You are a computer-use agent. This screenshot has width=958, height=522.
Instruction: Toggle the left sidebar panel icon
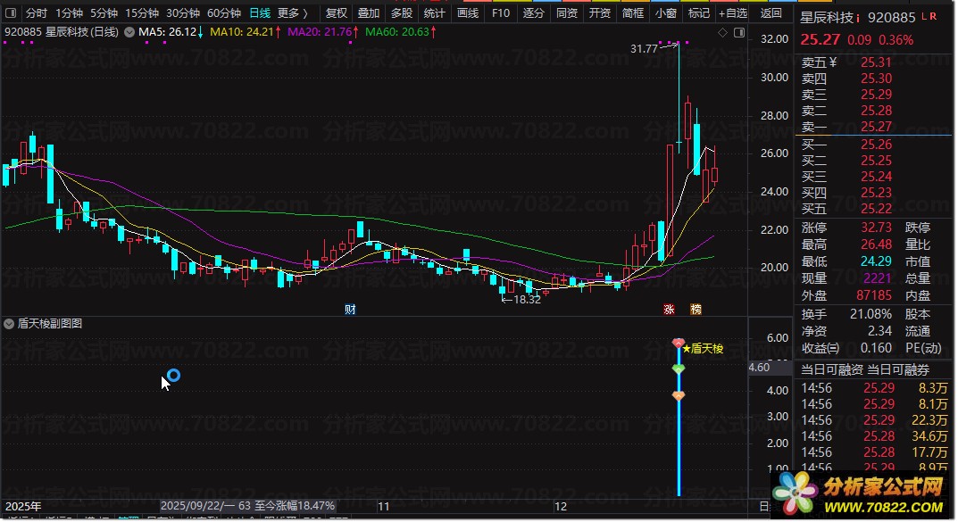pyautogui.click(x=11, y=12)
